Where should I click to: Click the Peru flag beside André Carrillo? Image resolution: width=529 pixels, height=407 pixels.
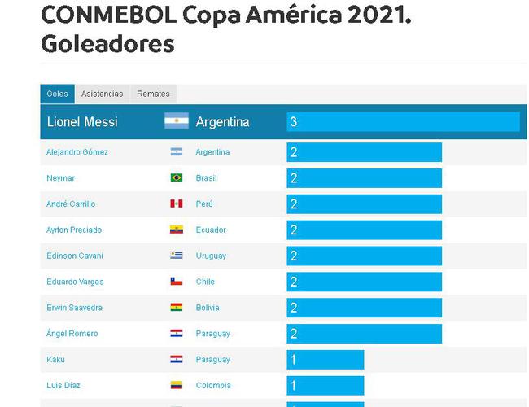point(176,203)
